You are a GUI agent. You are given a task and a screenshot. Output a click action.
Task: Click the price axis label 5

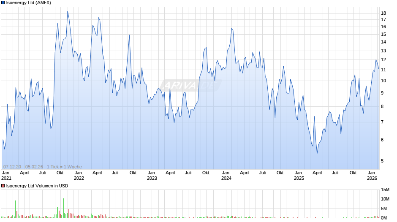pos(382,161)
